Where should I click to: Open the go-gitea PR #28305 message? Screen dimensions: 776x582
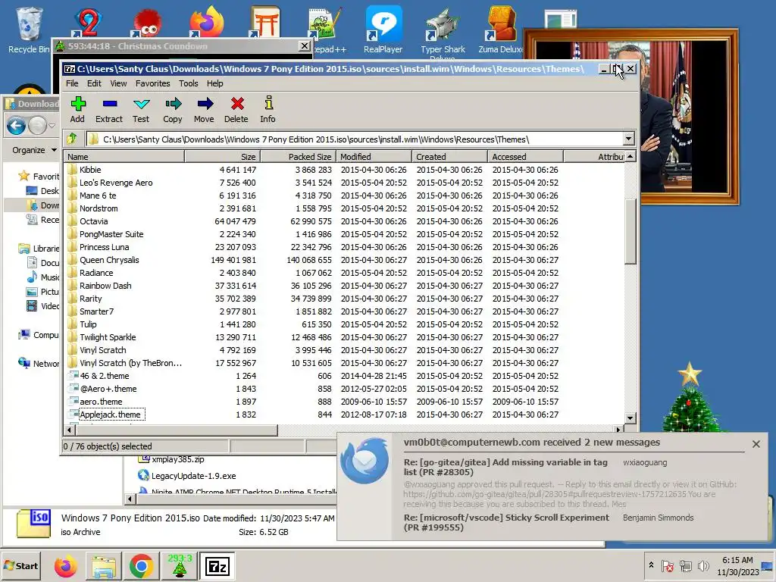click(505, 467)
